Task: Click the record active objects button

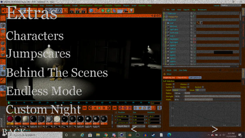Action: click(121, 108)
